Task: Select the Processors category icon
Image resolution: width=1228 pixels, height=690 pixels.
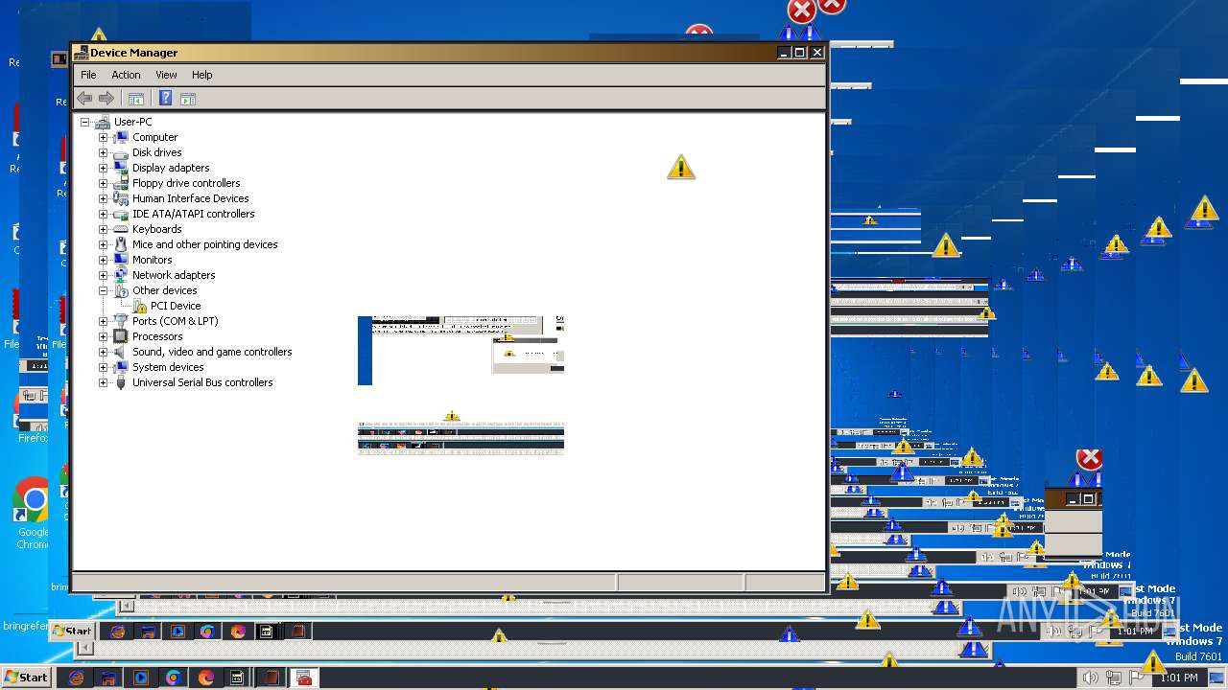Action: coord(121,336)
